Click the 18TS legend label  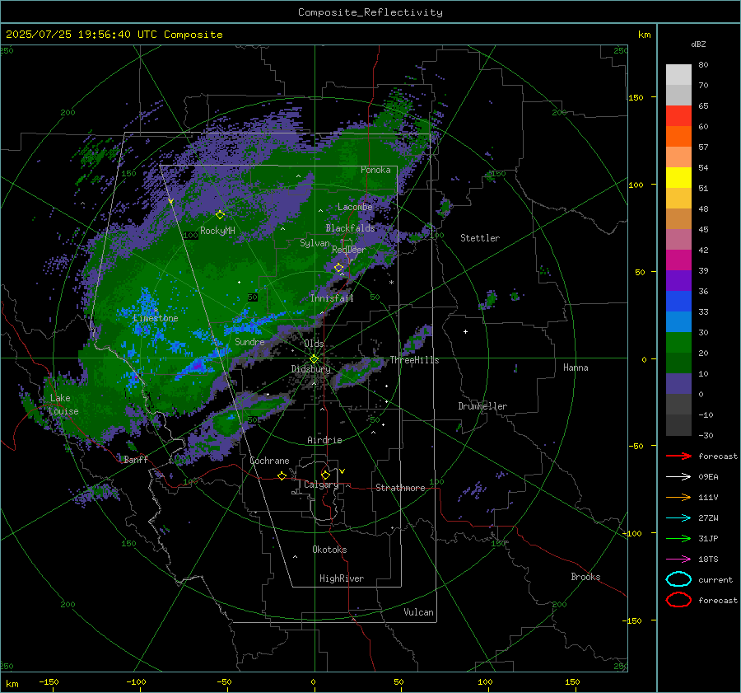click(x=708, y=560)
